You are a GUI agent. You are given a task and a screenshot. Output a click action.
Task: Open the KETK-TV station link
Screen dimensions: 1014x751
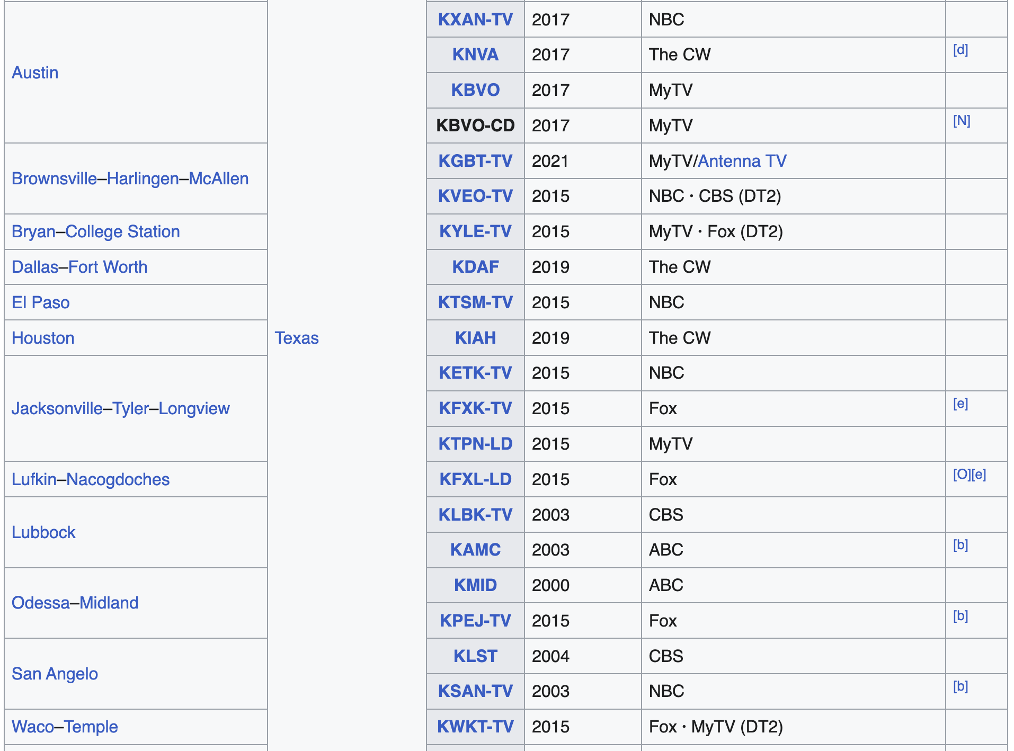475,373
